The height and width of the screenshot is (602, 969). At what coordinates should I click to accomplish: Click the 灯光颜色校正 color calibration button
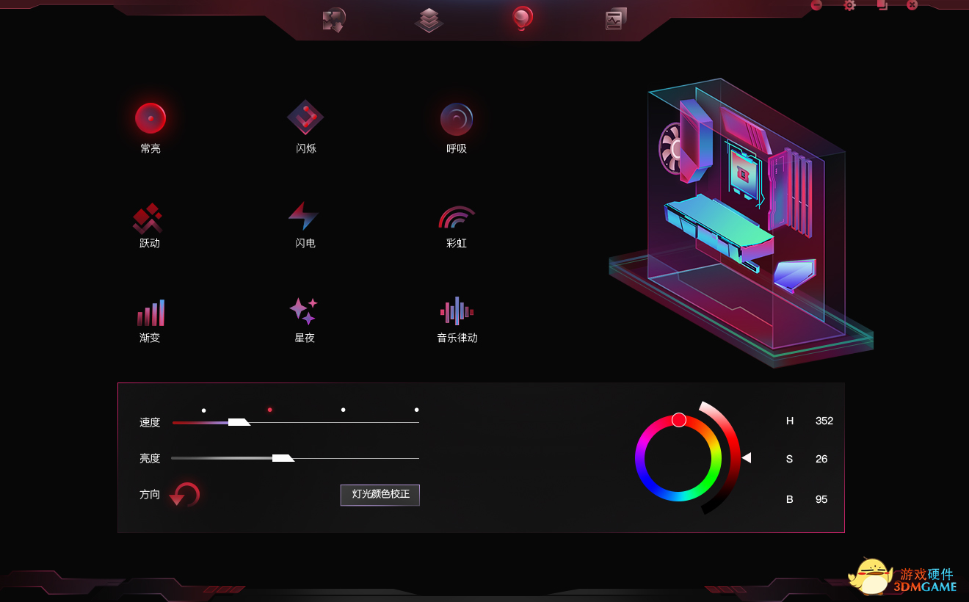point(380,495)
